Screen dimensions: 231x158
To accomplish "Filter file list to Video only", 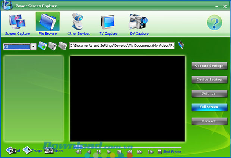I will 54,151.
